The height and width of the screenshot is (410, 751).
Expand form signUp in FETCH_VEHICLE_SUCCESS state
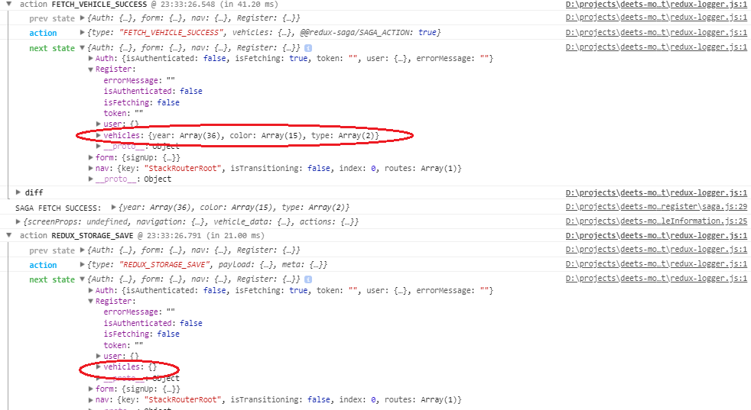tap(90, 157)
